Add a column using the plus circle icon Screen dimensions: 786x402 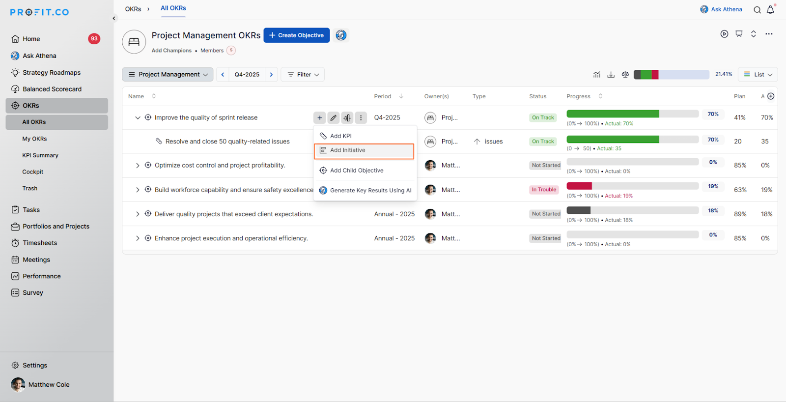pos(771,96)
